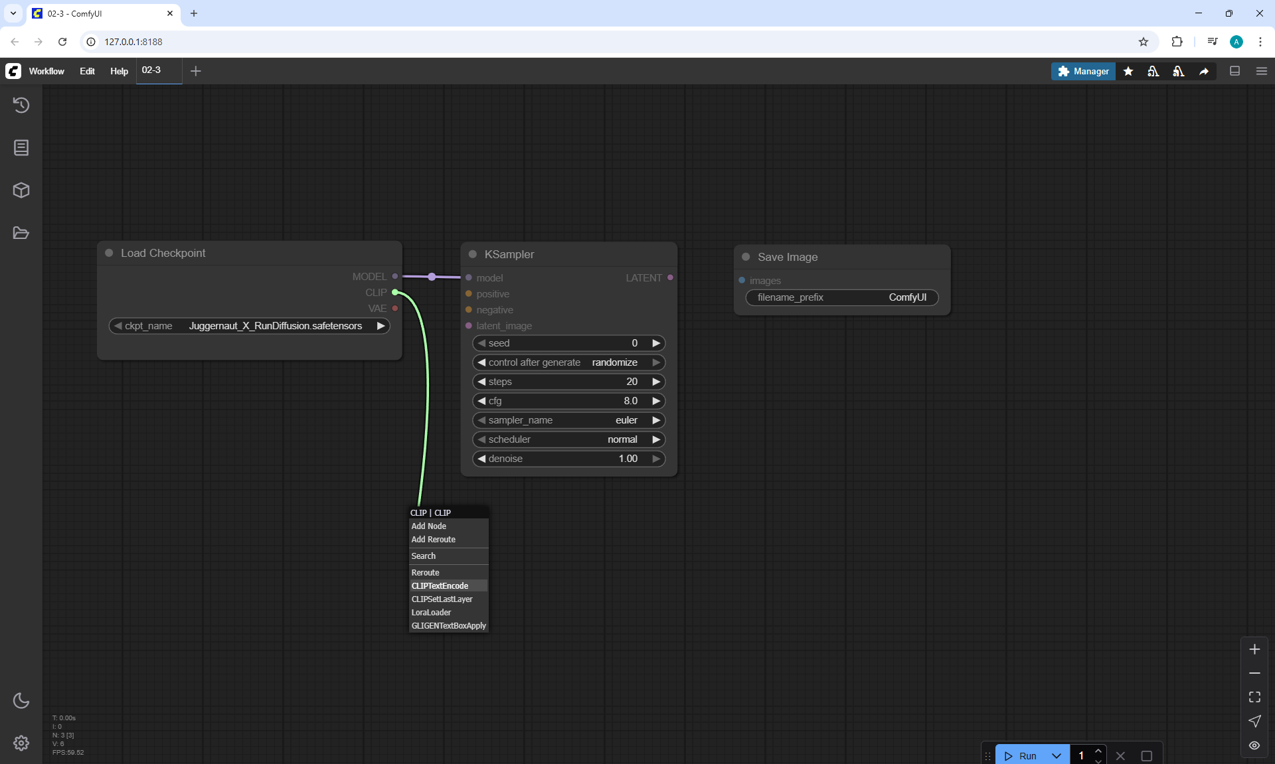Click the fit view icon
This screenshot has width=1275, height=764.
(x=1254, y=697)
